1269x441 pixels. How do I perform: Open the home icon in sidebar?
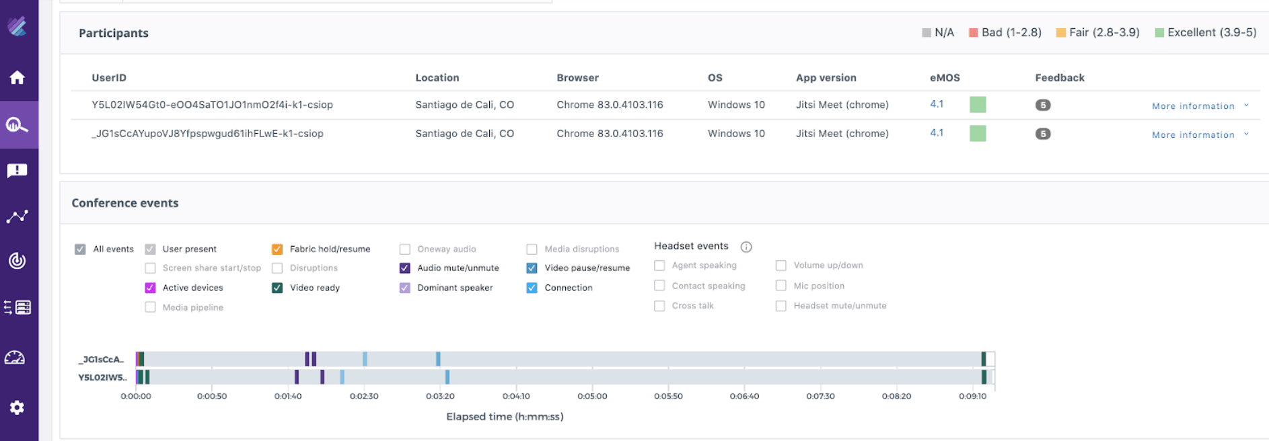[x=17, y=77]
